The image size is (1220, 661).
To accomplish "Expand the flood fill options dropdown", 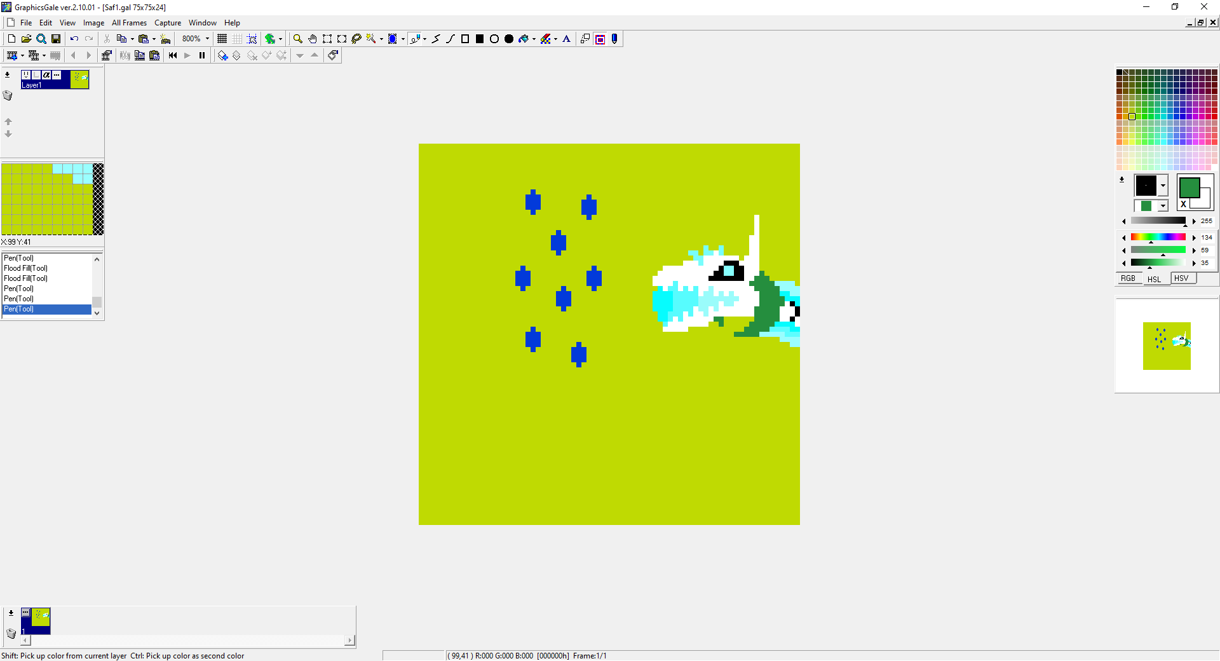I will (534, 39).
